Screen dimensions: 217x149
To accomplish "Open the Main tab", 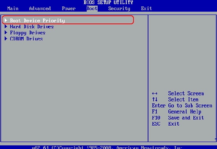I will click(13, 9).
